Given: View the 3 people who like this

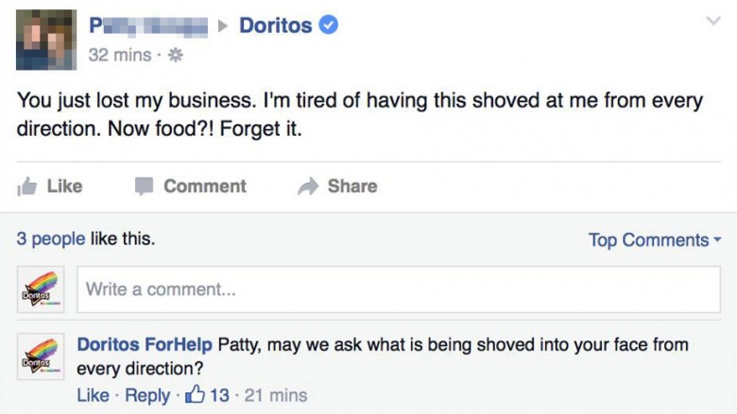Looking at the screenshot, I should (51, 239).
